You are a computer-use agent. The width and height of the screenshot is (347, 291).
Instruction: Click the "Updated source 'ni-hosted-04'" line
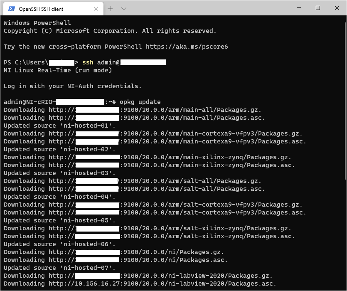pyautogui.click(x=60, y=197)
